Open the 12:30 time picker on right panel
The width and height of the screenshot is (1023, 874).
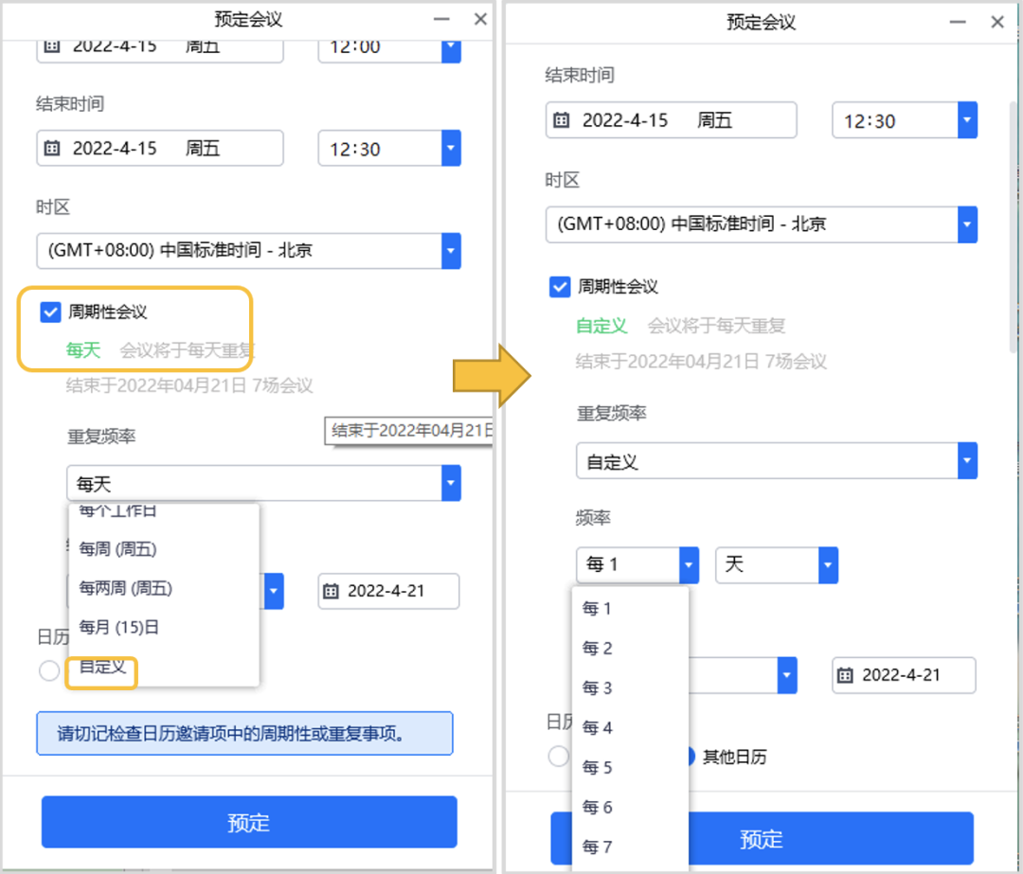pos(966,120)
